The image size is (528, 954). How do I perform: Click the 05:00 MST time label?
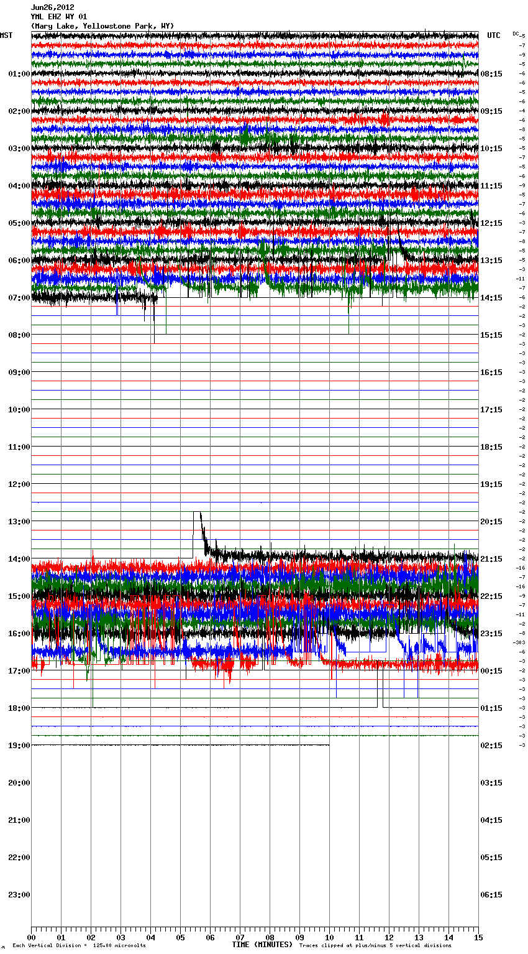click(x=19, y=223)
